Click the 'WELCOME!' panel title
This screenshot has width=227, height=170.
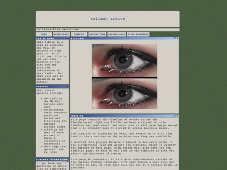point(77,39)
